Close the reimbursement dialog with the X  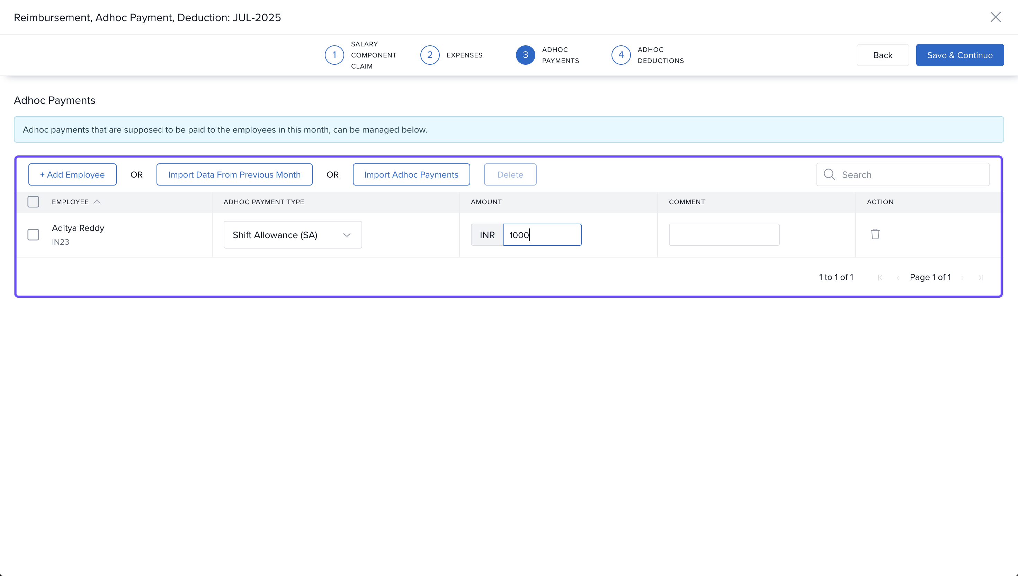(995, 17)
